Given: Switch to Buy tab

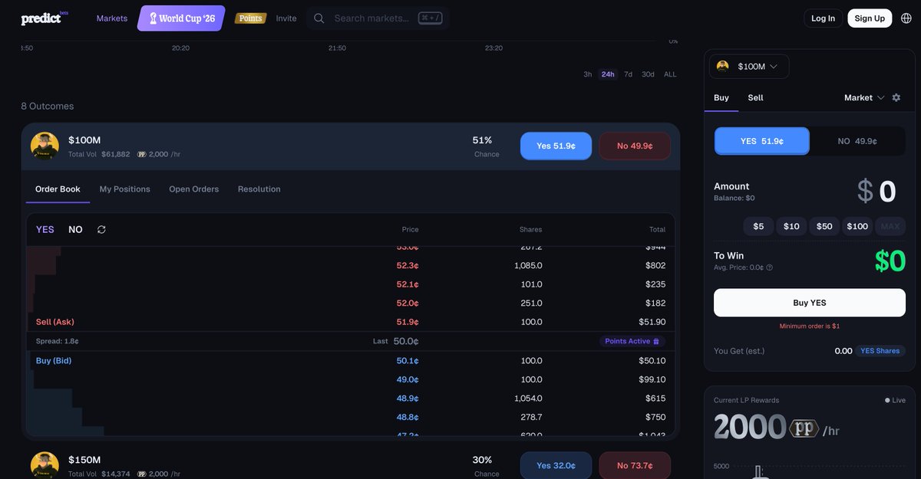Looking at the screenshot, I should coord(721,97).
